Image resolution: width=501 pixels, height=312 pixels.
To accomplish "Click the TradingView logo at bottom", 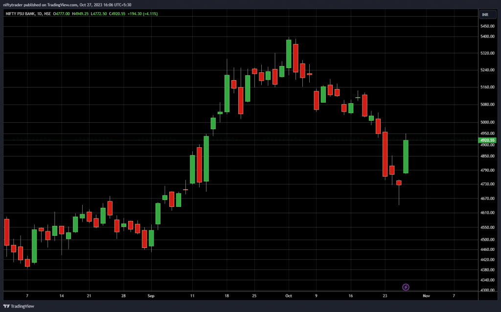I will 19,306.
